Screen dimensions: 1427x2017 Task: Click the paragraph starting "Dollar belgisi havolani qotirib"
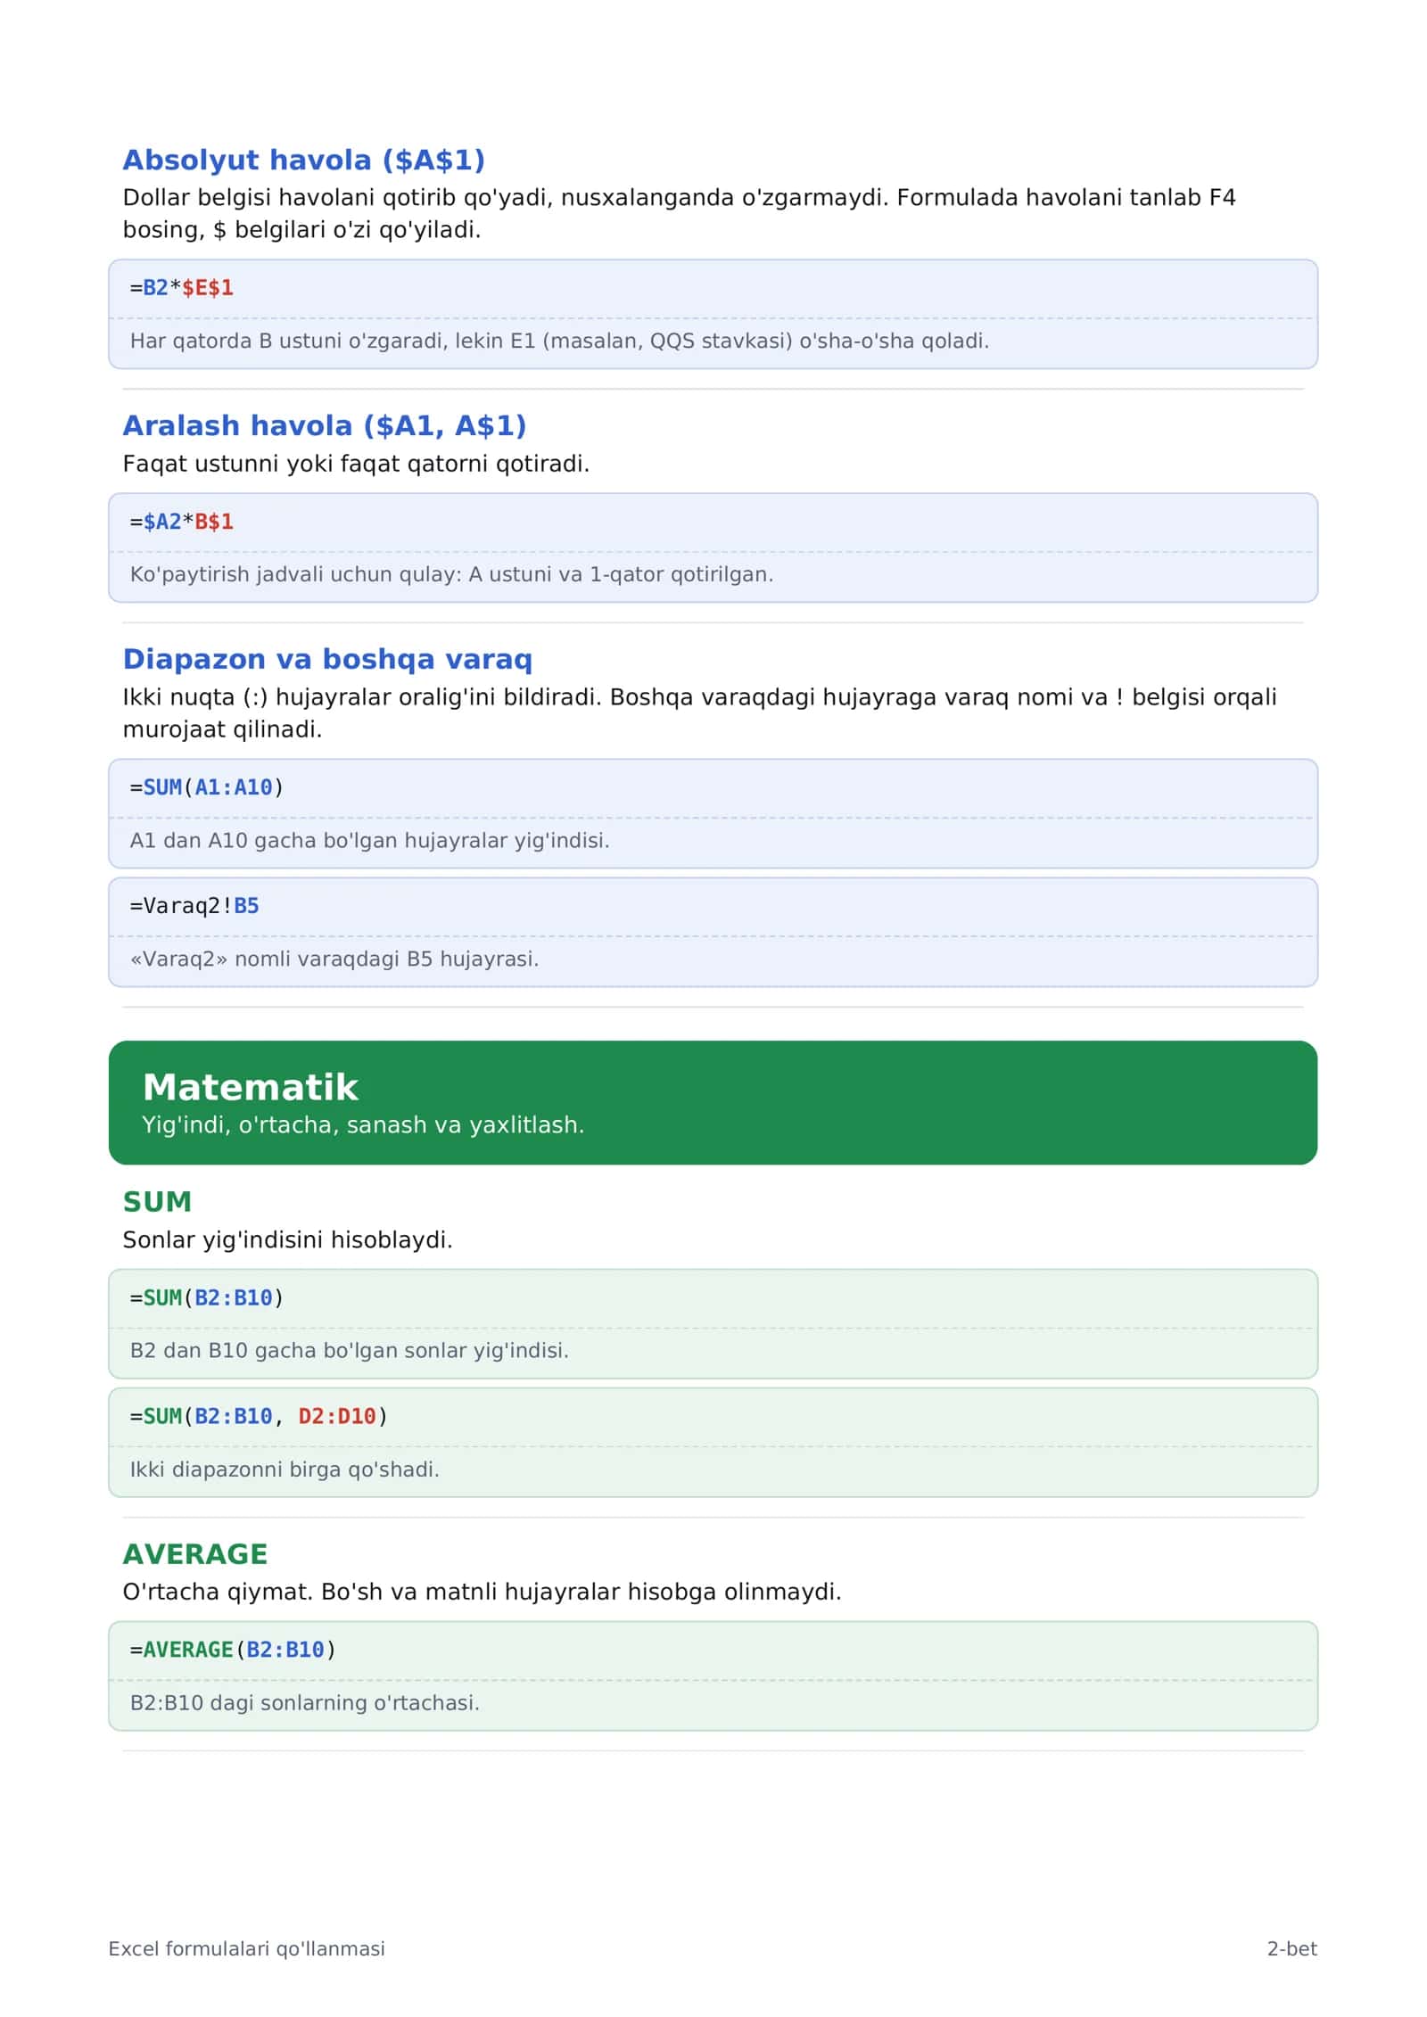(x=679, y=213)
